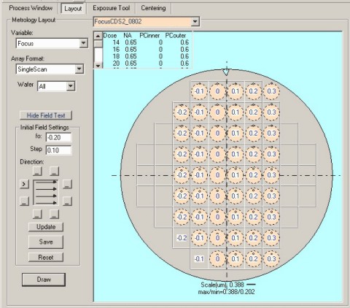Click the active '>' direction button
The image size is (350, 308).
[24, 184]
